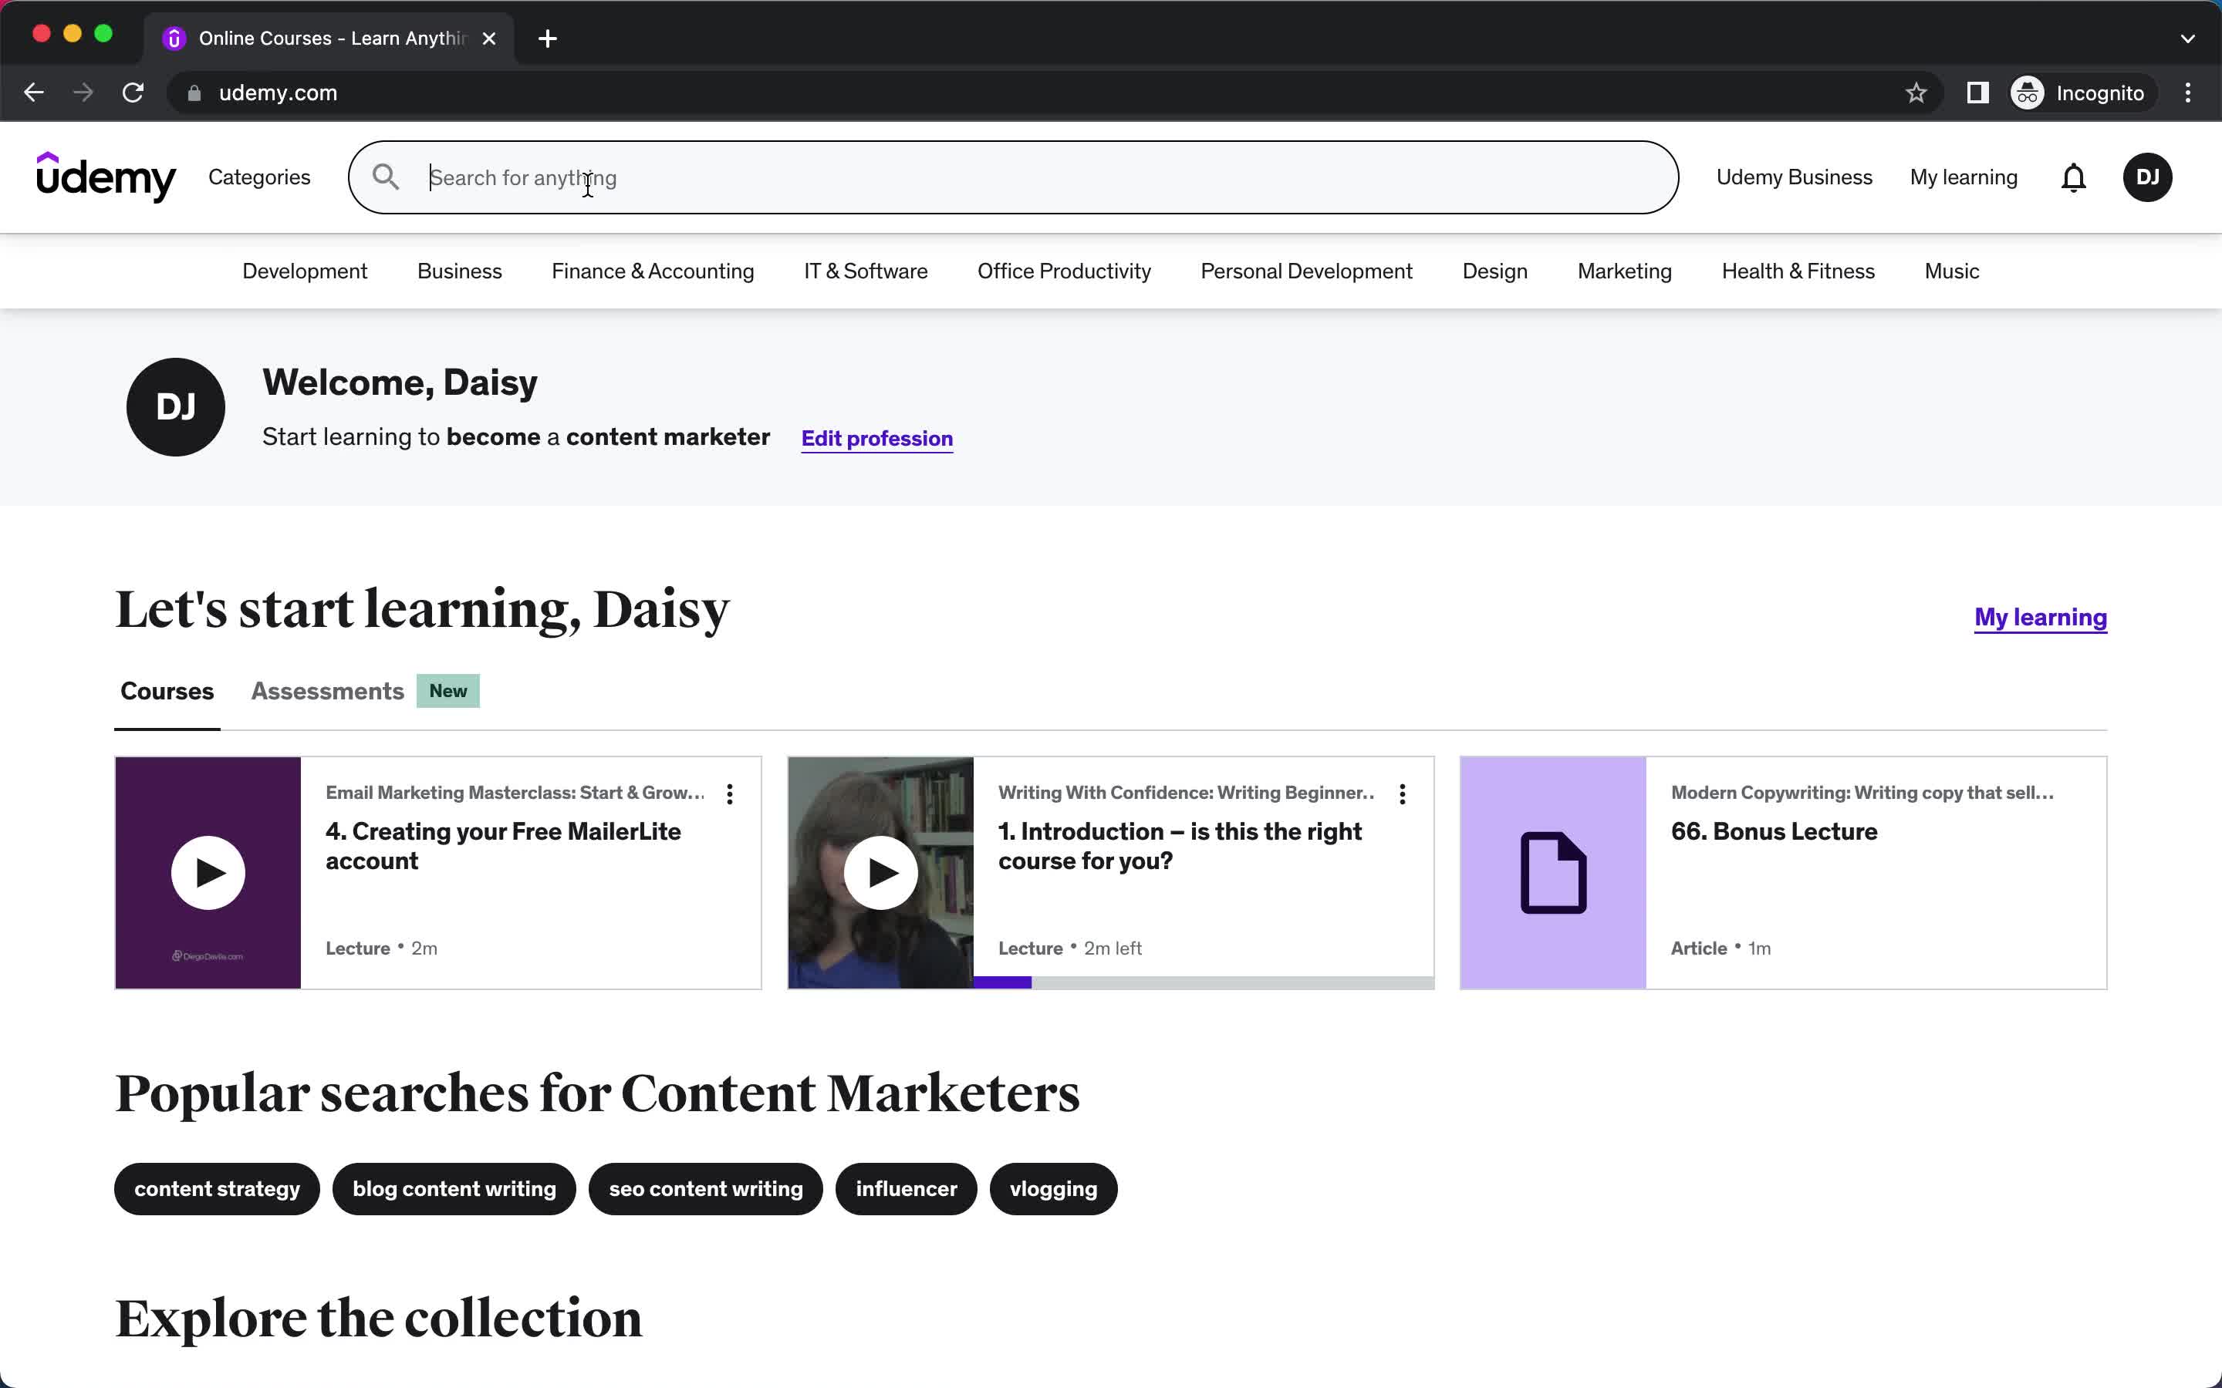Play the Writing With Confidence lecture
Image resolution: width=2222 pixels, height=1388 pixels.
click(x=880, y=872)
